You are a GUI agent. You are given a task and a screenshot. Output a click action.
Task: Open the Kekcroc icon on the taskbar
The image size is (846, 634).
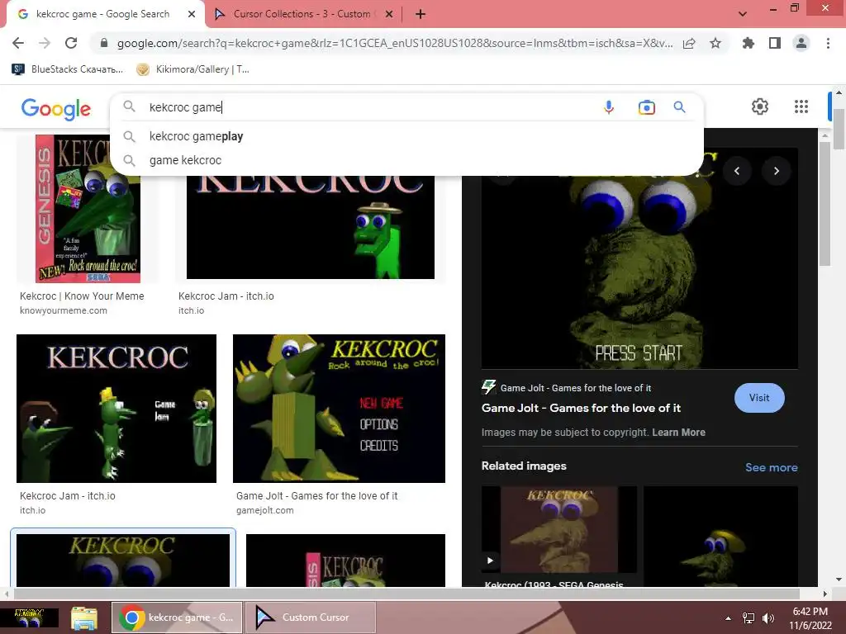pyautogui.click(x=29, y=617)
